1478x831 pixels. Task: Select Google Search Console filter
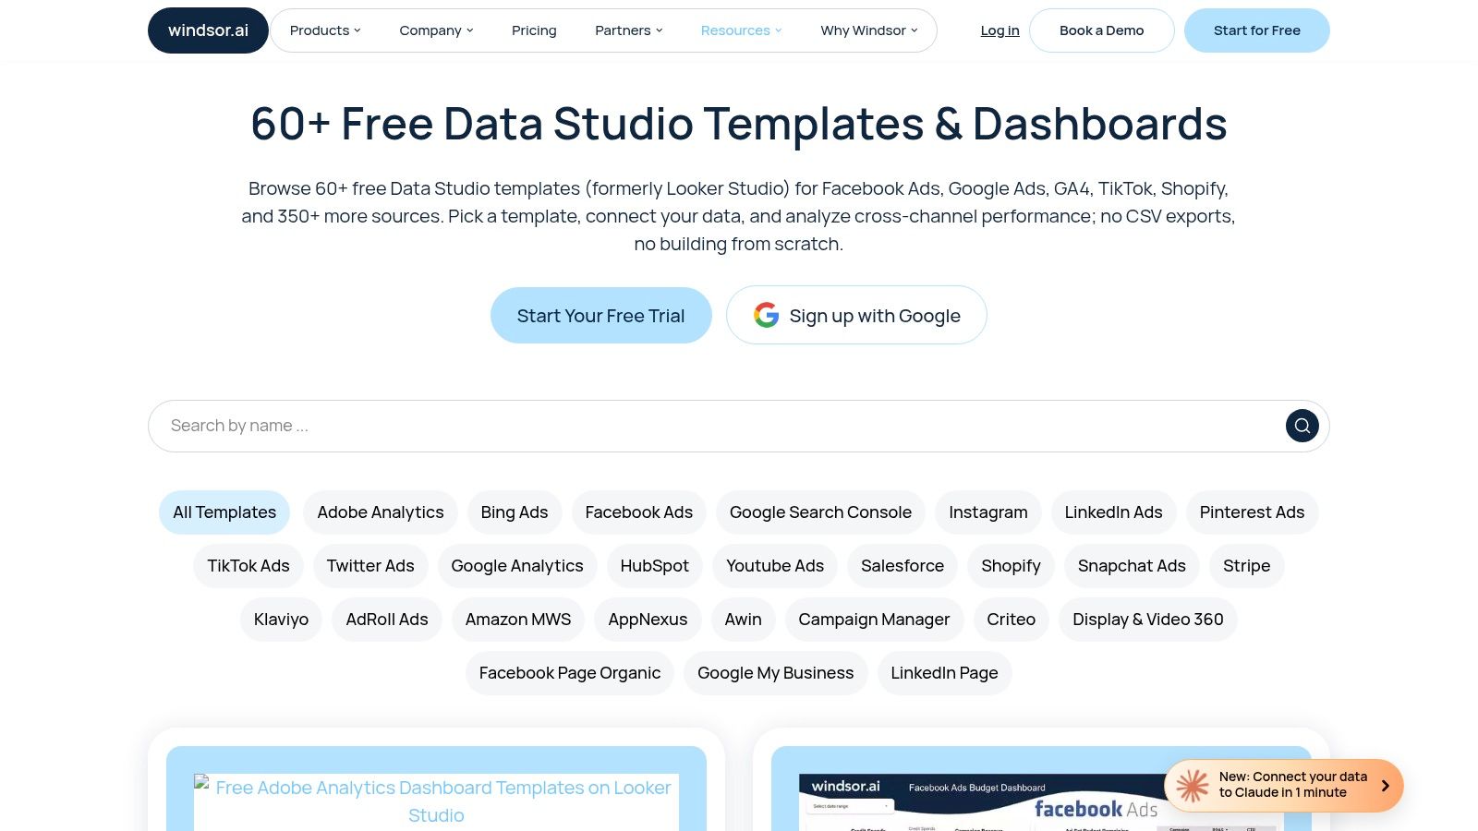click(820, 512)
